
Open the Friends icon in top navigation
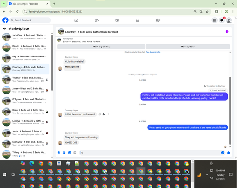click(x=97, y=20)
